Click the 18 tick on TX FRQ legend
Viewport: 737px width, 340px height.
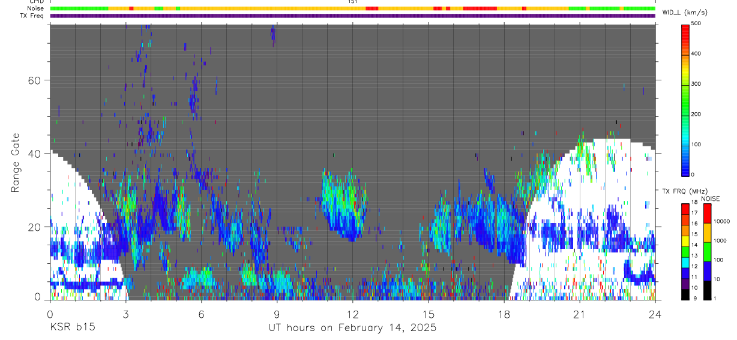[694, 202]
